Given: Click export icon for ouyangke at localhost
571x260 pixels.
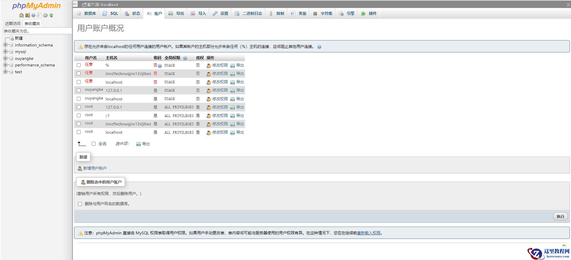Looking at the screenshot, I should [233, 99].
